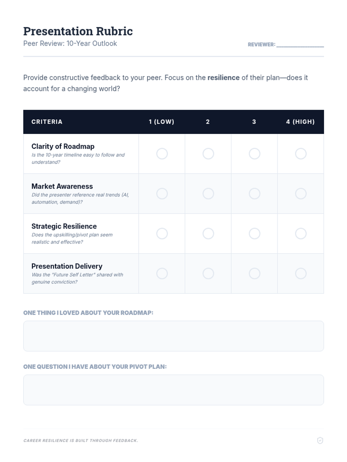The image size is (347, 462).
Task: Rate Market Awareness as 4 (High)
Action: [x=301, y=193]
